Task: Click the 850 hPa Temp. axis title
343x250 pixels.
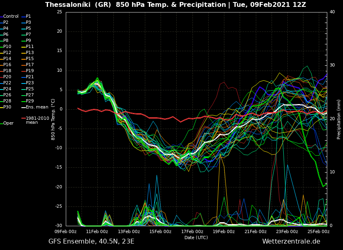Action: (x=53, y=119)
